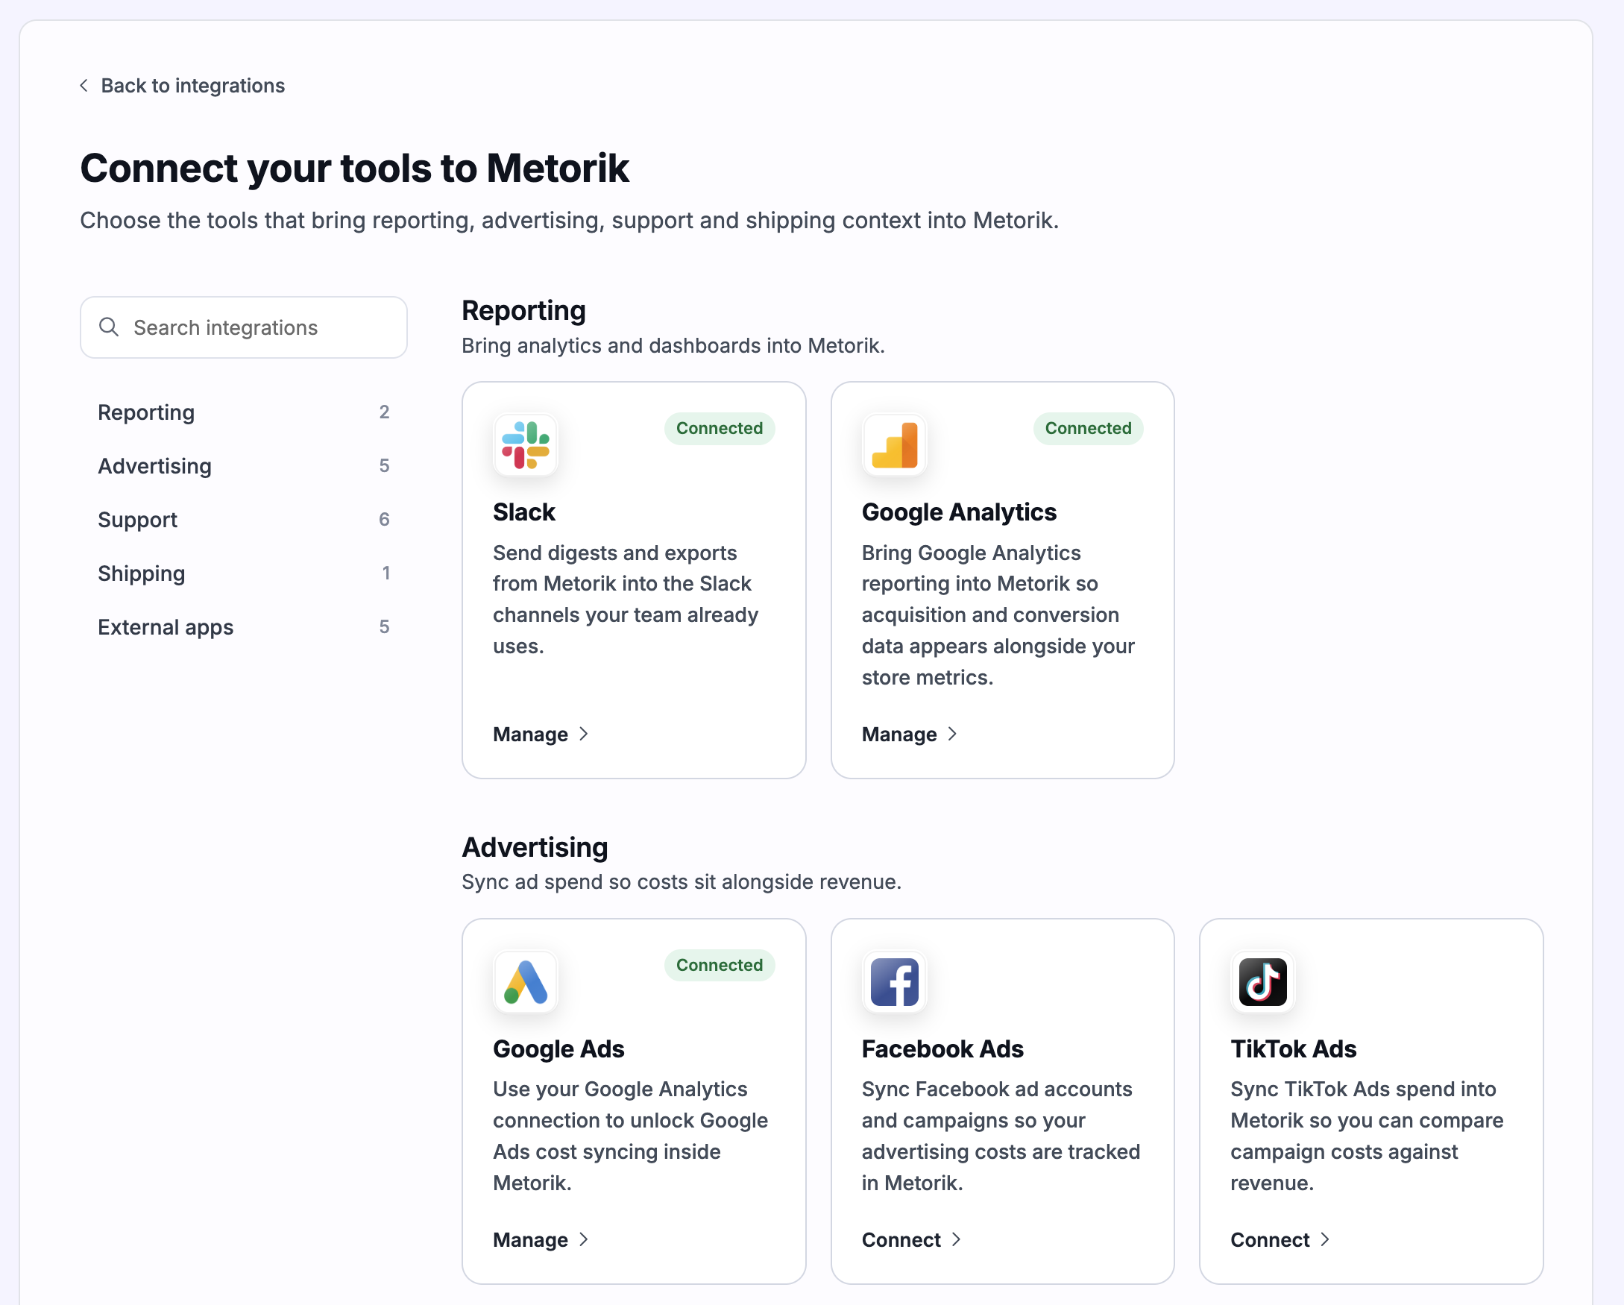Go back to integrations

pyautogui.click(x=182, y=86)
